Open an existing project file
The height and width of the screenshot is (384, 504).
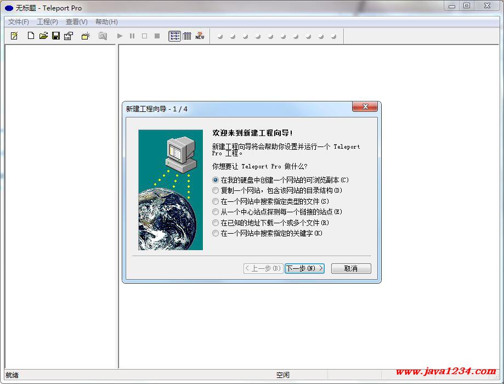[x=43, y=36]
